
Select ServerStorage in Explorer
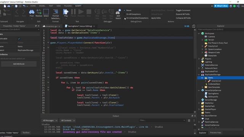point(211,100)
